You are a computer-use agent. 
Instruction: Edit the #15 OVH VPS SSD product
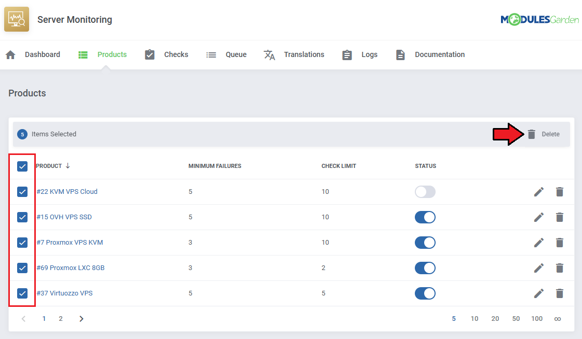coord(539,217)
